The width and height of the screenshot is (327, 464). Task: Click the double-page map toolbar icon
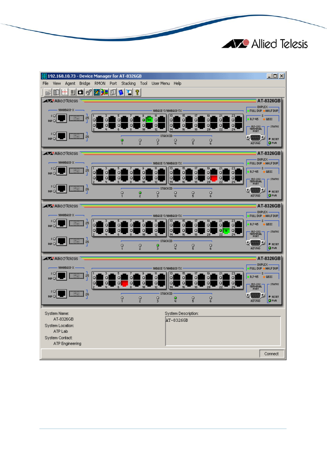point(113,92)
